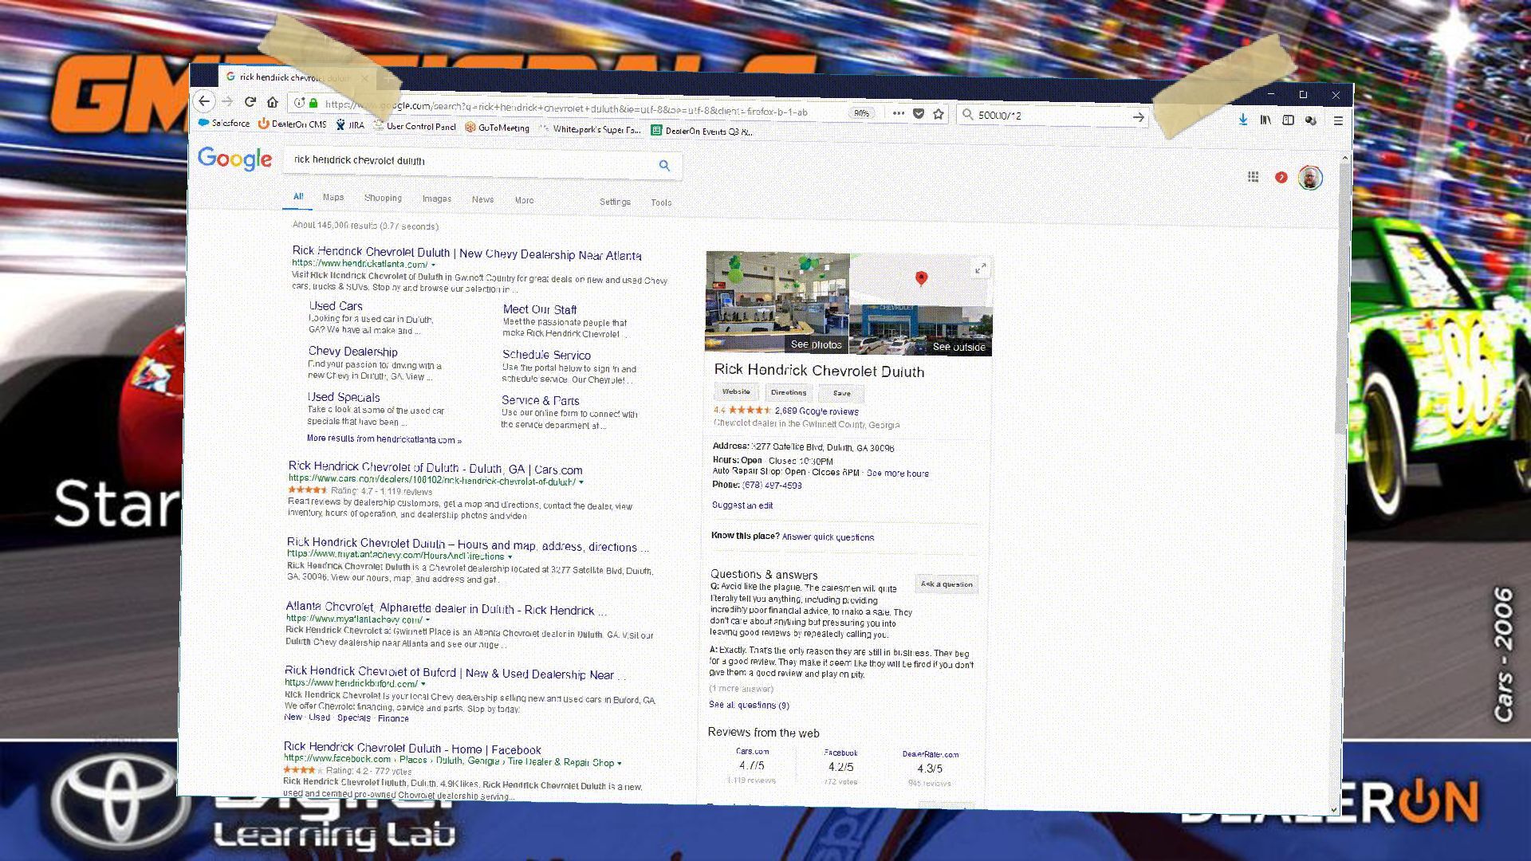Toggle the Firefox sidebar icon
Image resolution: width=1531 pixels, height=861 pixels.
(x=1288, y=120)
